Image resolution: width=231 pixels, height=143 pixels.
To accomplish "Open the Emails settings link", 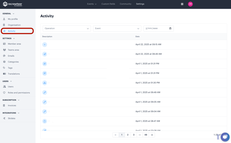I will pos(11,56).
